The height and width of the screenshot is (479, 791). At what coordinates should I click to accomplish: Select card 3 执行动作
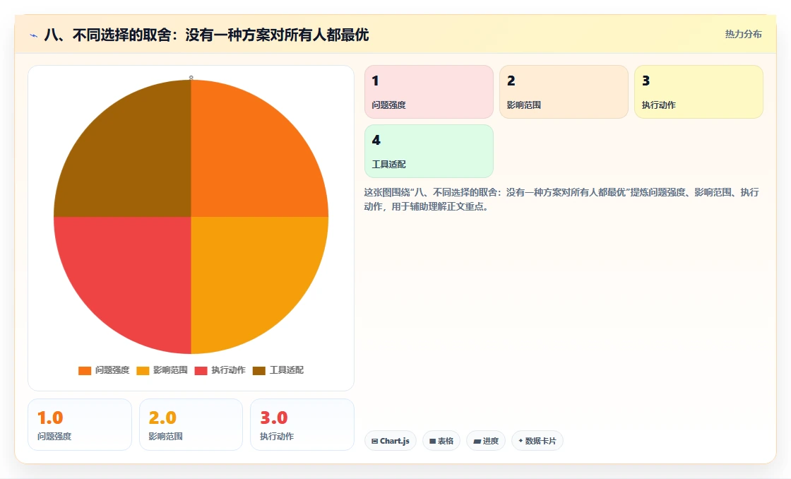click(698, 92)
